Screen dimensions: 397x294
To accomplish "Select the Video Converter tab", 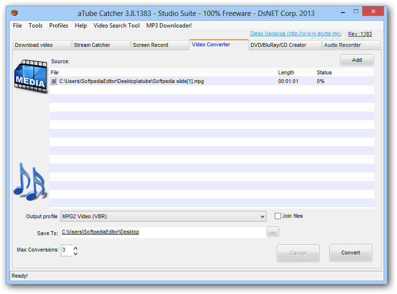I will coord(219,44).
